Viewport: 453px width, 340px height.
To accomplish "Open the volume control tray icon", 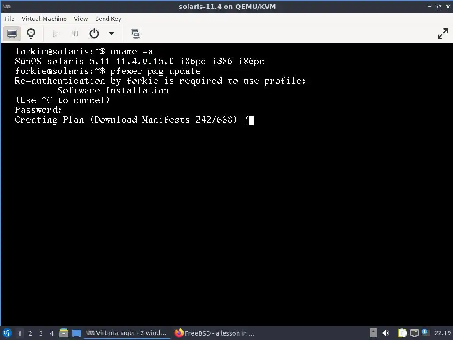I will click(x=386, y=333).
